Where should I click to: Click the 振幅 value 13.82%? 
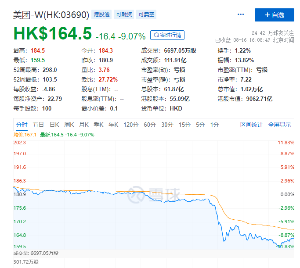[x=244, y=61]
